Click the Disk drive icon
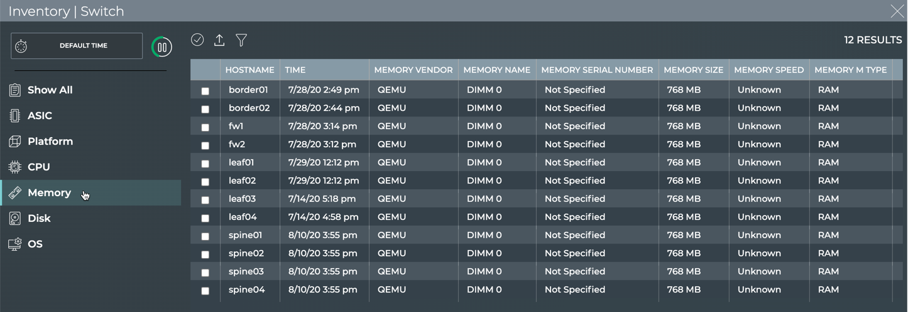The width and height of the screenshot is (908, 312). [15, 219]
